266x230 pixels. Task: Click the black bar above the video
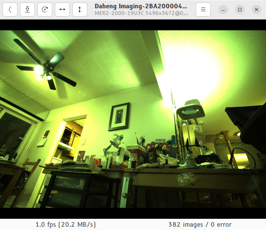click(133, 25)
